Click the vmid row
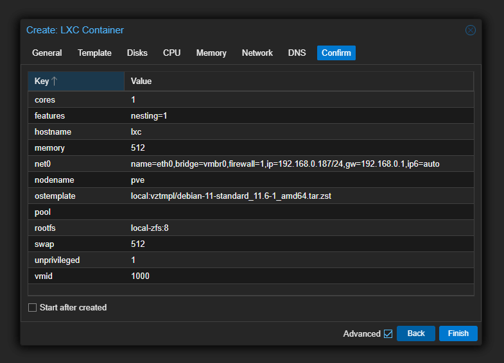The image size is (504, 363). (250, 276)
